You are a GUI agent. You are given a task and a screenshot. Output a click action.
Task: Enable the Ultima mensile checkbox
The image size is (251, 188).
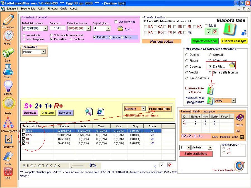pos(116,21)
